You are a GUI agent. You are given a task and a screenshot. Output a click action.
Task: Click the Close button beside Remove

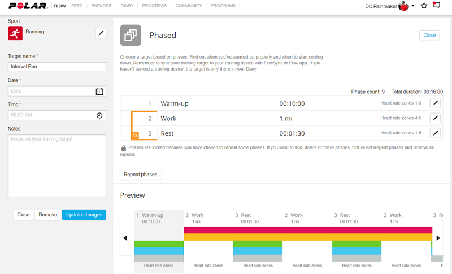click(23, 215)
